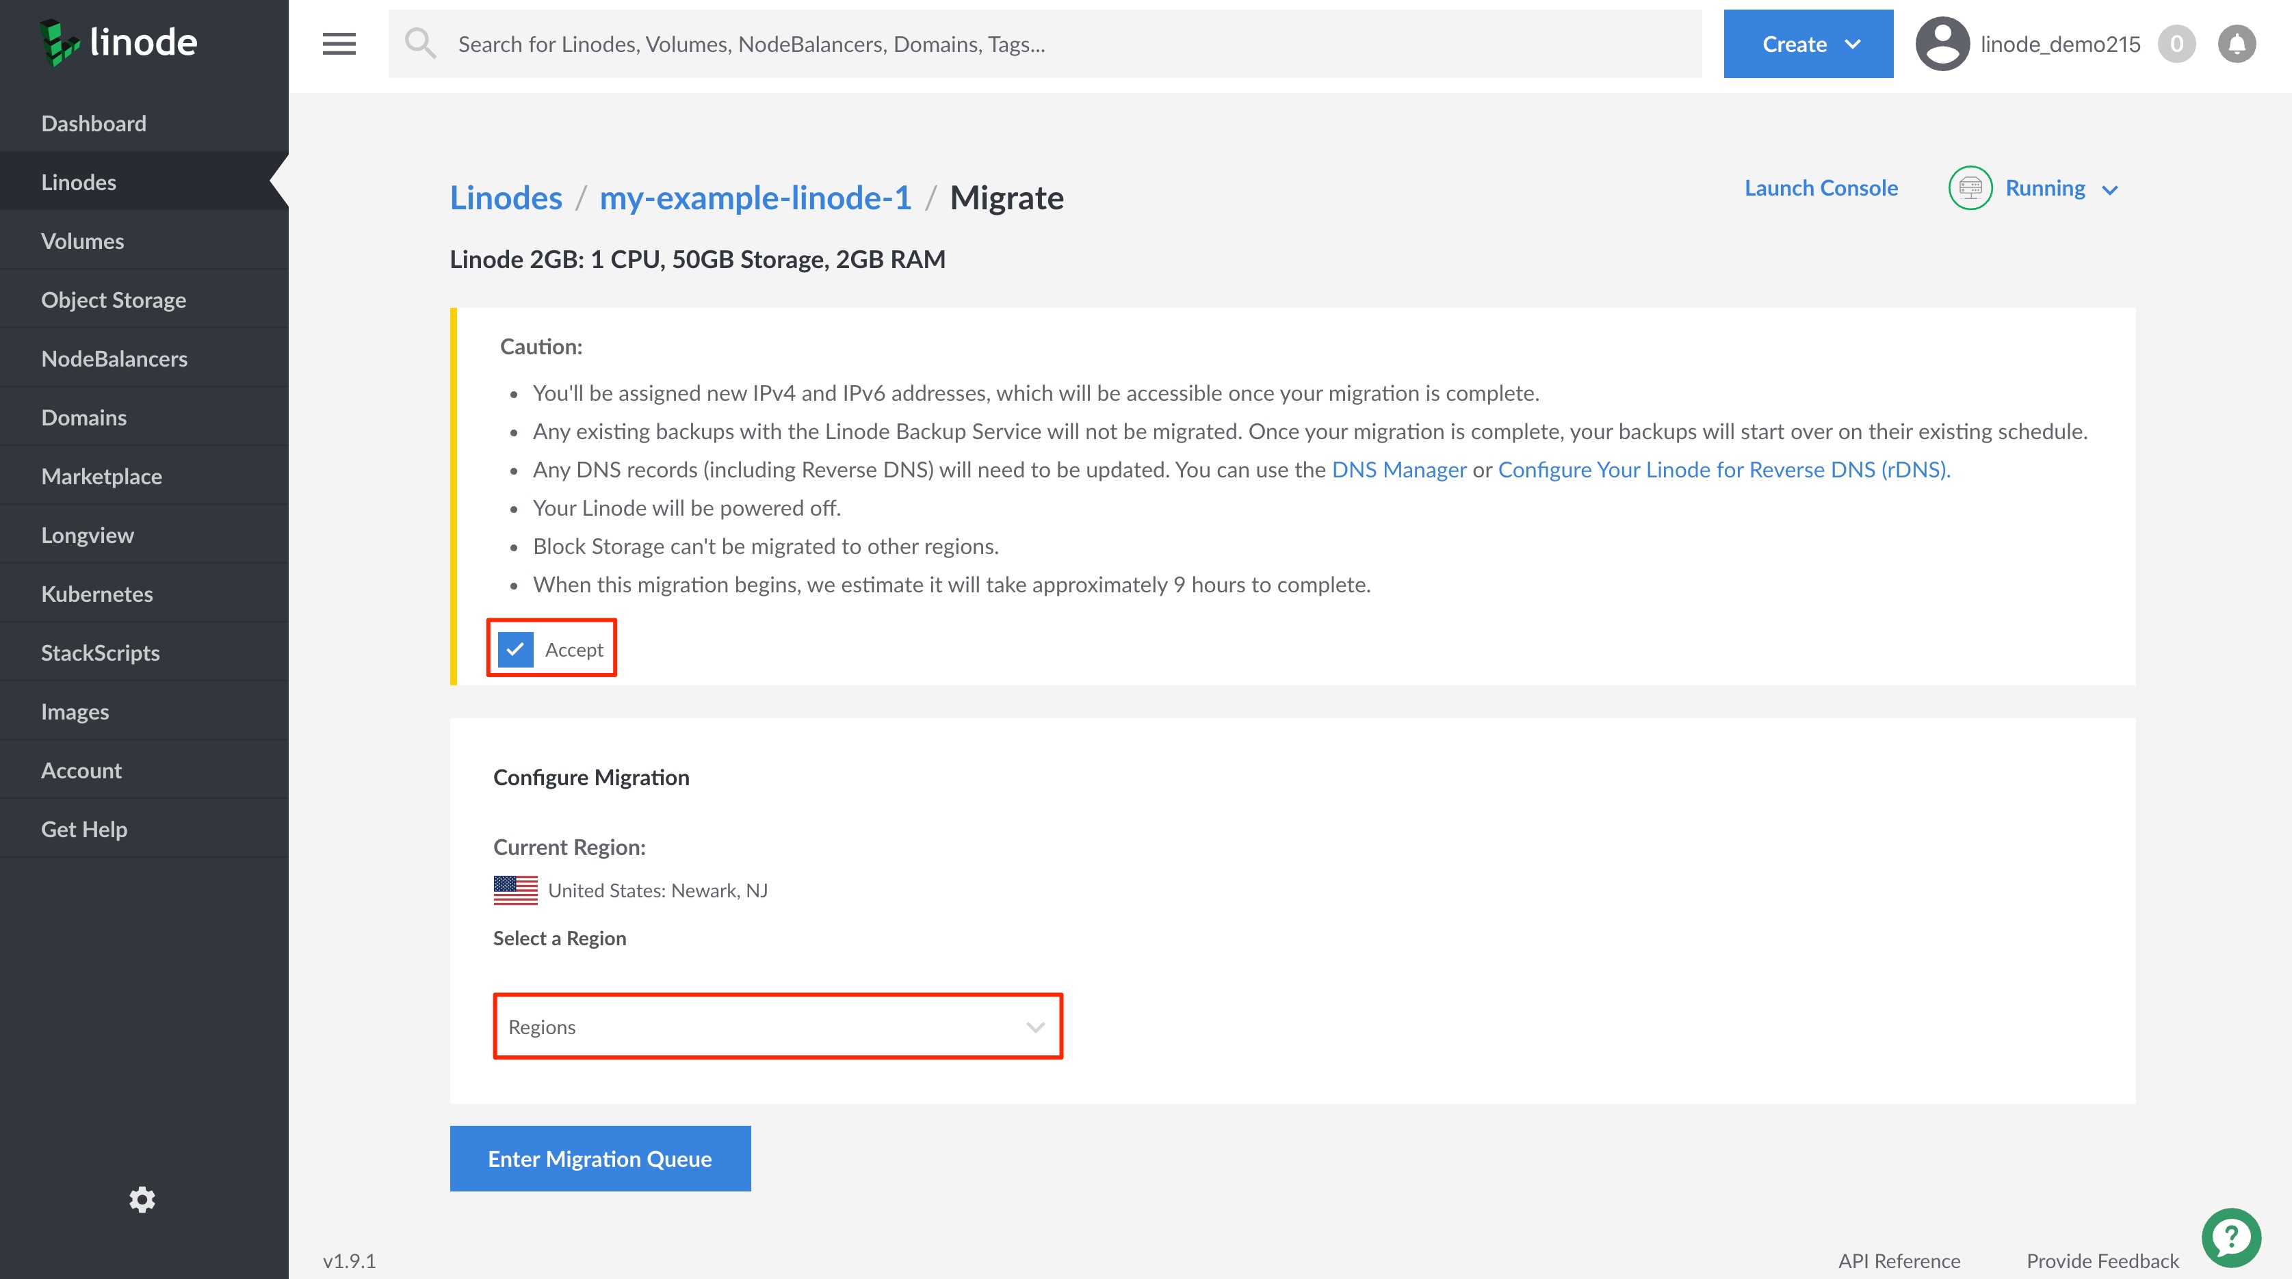Check the migration terms acceptance box
Image resolution: width=2292 pixels, height=1279 pixels.
[x=513, y=648]
